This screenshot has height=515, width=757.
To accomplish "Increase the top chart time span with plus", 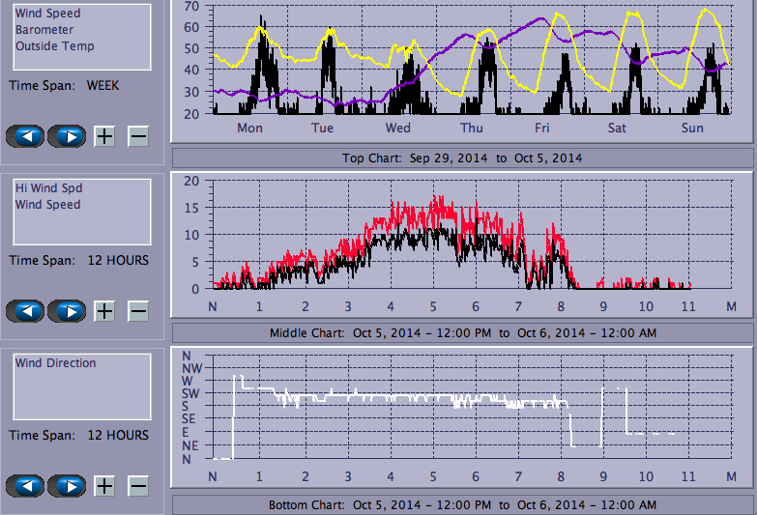I will pyautogui.click(x=104, y=135).
